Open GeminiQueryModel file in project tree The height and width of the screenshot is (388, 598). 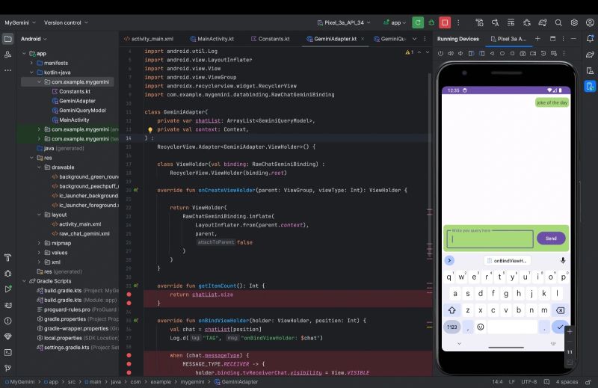[79, 110]
